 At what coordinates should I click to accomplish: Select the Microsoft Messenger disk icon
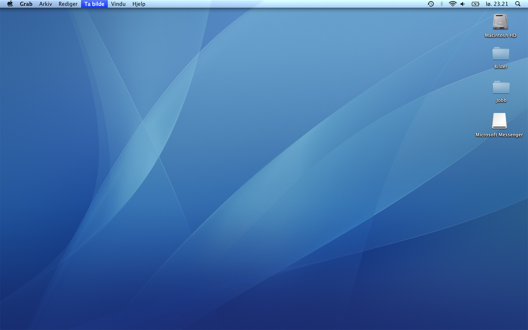tap(499, 121)
